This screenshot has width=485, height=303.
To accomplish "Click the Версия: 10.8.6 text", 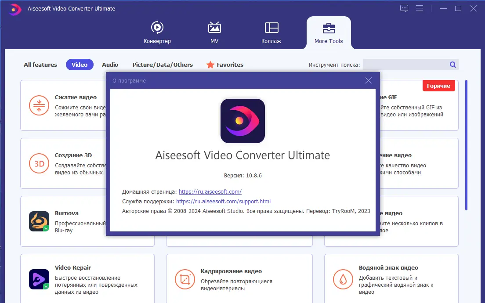I will 243,176.
